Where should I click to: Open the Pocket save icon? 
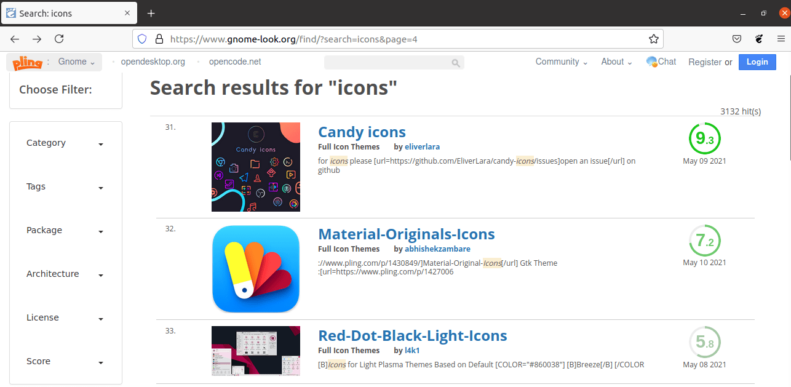pyautogui.click(x=737, y=39)
